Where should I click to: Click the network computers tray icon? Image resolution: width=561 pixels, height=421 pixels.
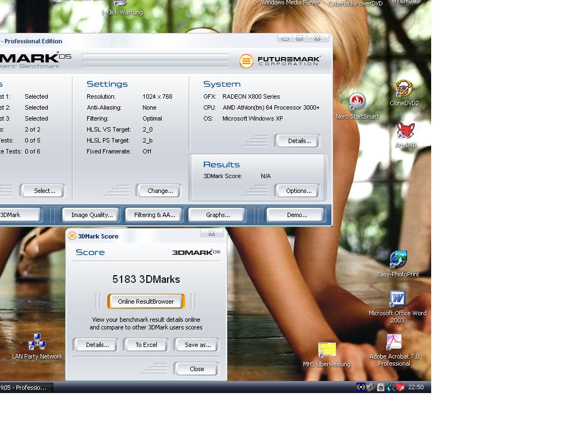click(371, 387)
